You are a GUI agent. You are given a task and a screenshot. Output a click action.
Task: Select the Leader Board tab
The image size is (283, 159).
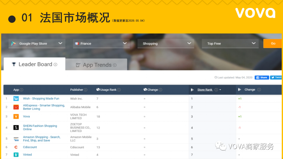coord(34,64)
